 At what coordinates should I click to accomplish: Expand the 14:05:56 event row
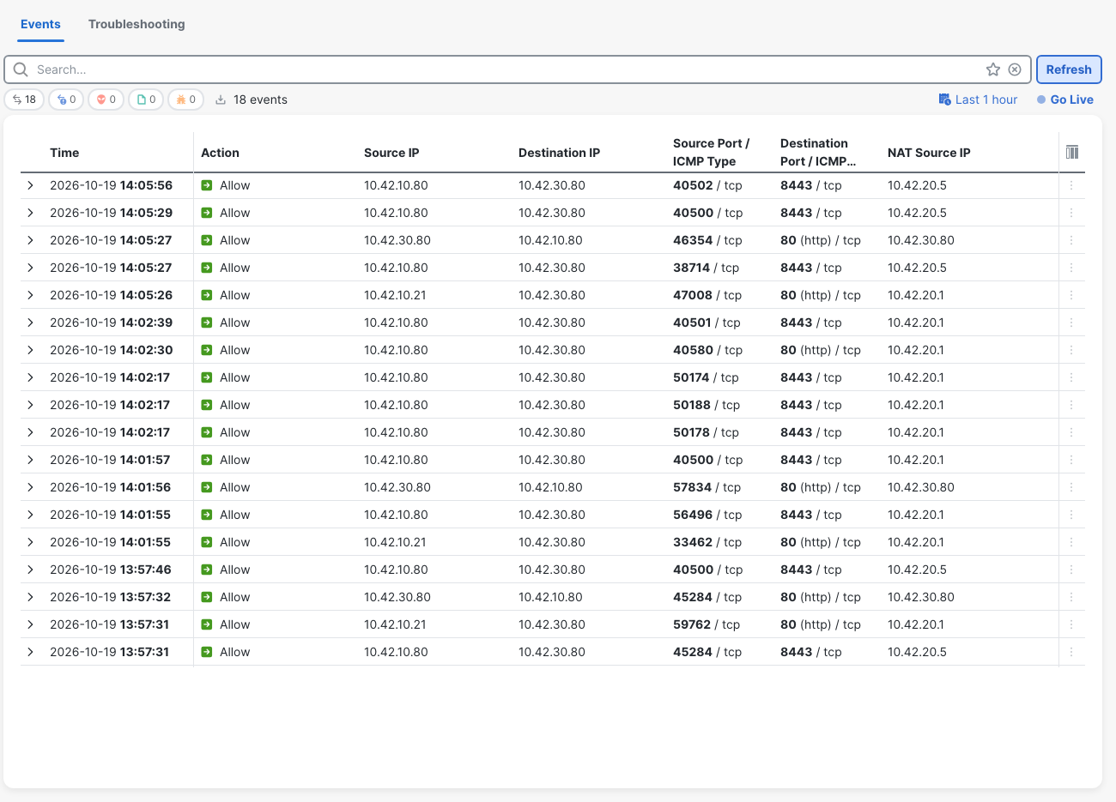pyautogui.click(x=30, y=185)
